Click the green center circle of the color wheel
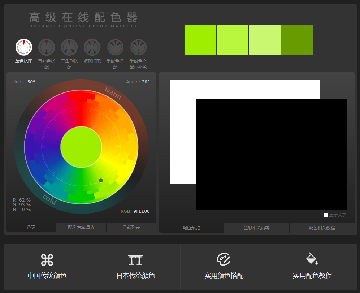Image resolution: width=360 pixels, height=293 pixels. 81,147
